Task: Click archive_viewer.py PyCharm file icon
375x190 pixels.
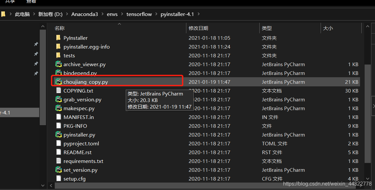Action: [59, 64]
